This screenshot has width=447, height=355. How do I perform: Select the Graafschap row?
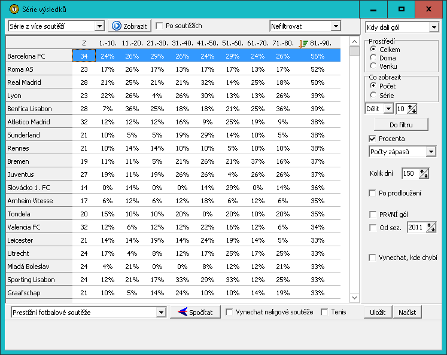click(x=173, y=292)
